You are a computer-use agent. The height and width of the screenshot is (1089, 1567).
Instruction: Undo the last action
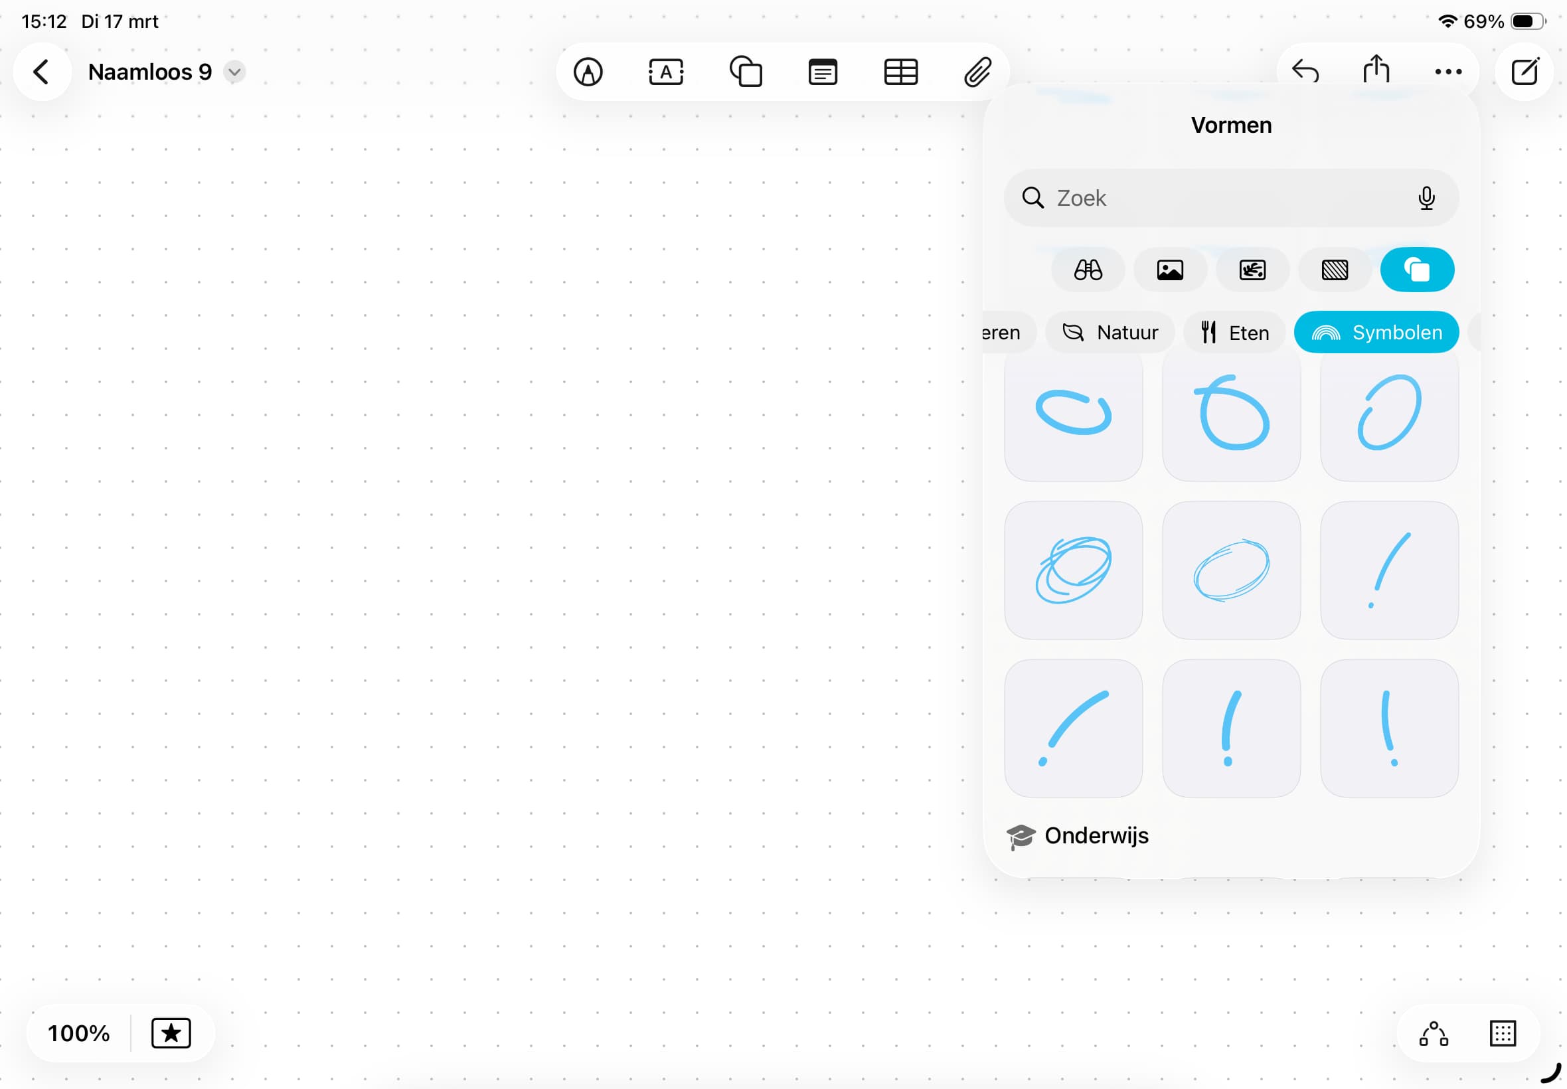point(1305,71)
